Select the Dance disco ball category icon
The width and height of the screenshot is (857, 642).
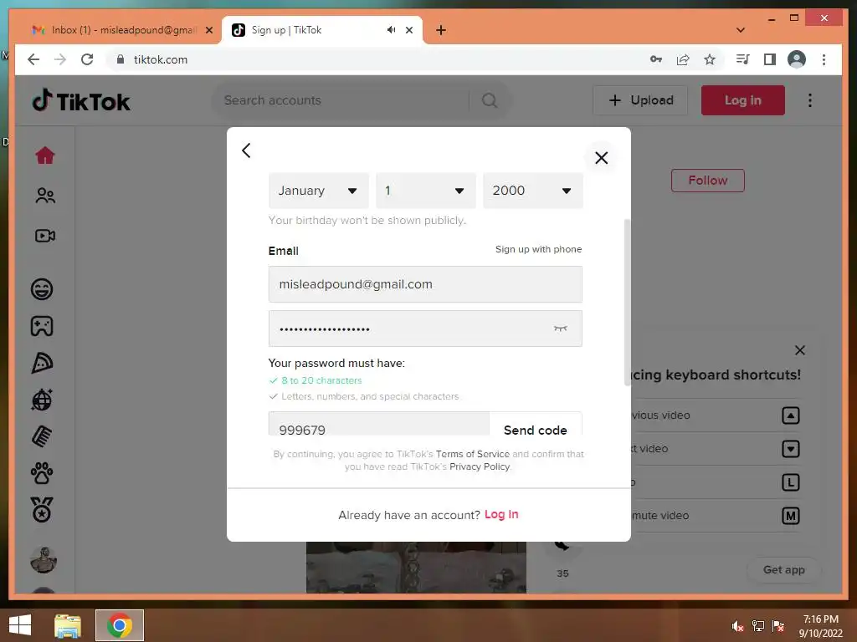tap(42, 400)
